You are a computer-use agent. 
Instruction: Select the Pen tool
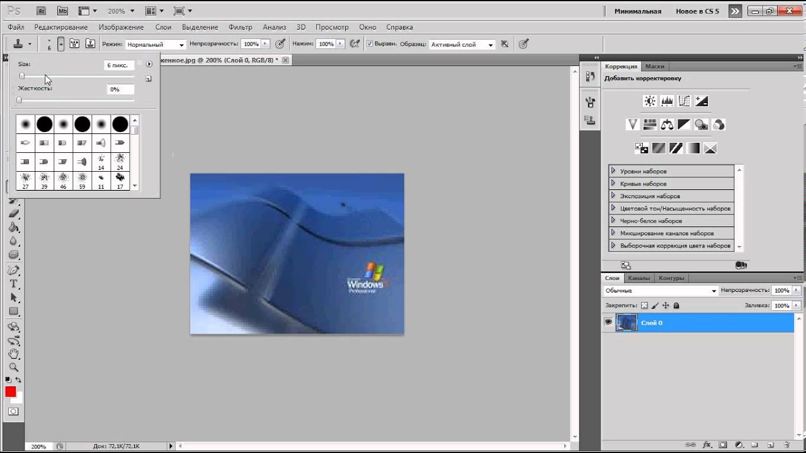(13, 271)
